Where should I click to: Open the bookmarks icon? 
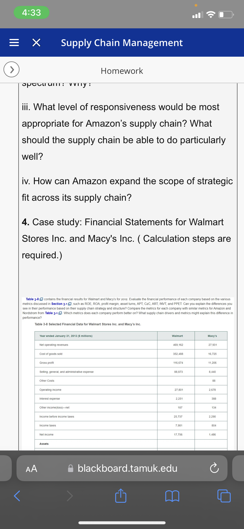(x=172, y=496)
